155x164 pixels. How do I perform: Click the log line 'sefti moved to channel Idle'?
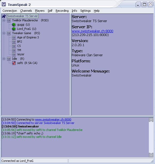click(x=32, y=137)
